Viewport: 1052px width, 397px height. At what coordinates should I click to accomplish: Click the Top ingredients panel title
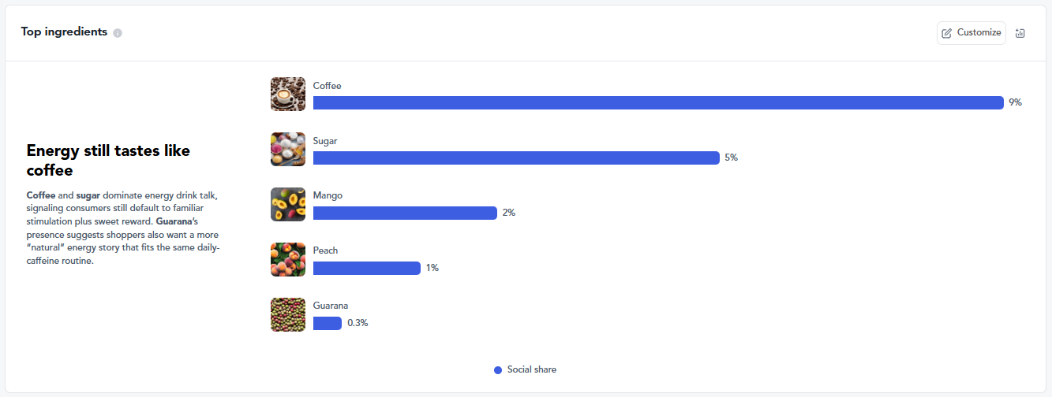[x=64, y=32]
